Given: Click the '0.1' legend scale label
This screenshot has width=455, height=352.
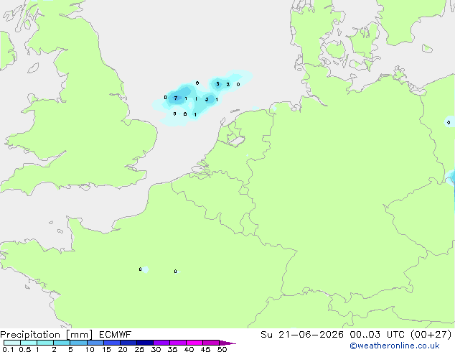Looking at the screenshot, I should 8,349.
